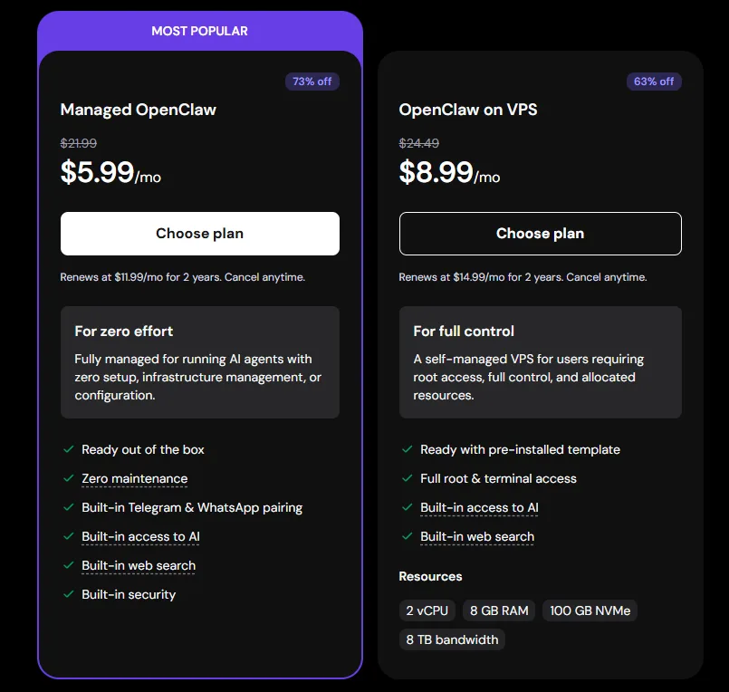Click Built-in web search in Managed plan

click(139, 565)
